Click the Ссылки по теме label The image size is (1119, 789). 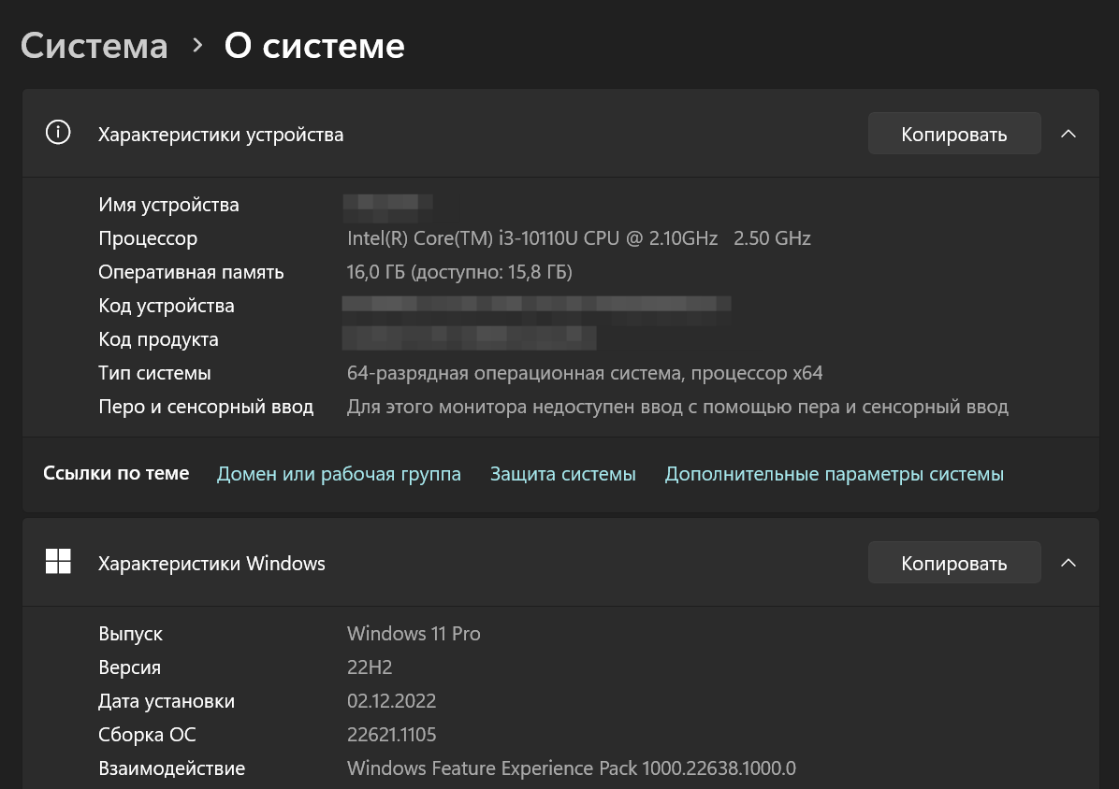click(116, 473)
